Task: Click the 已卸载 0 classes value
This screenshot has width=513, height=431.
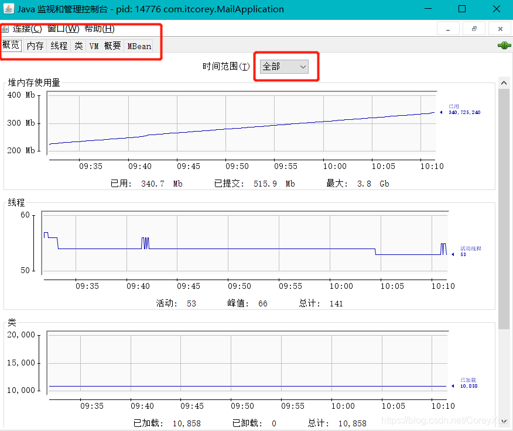Action: point(254,423)
